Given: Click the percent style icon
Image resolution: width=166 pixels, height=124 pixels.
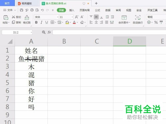Looking at the screenshot, I should 156,22.
